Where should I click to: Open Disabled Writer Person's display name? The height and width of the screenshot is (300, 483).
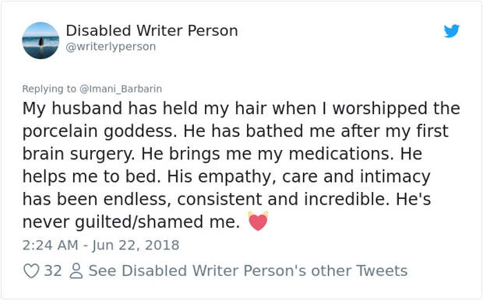click(152, 30)
